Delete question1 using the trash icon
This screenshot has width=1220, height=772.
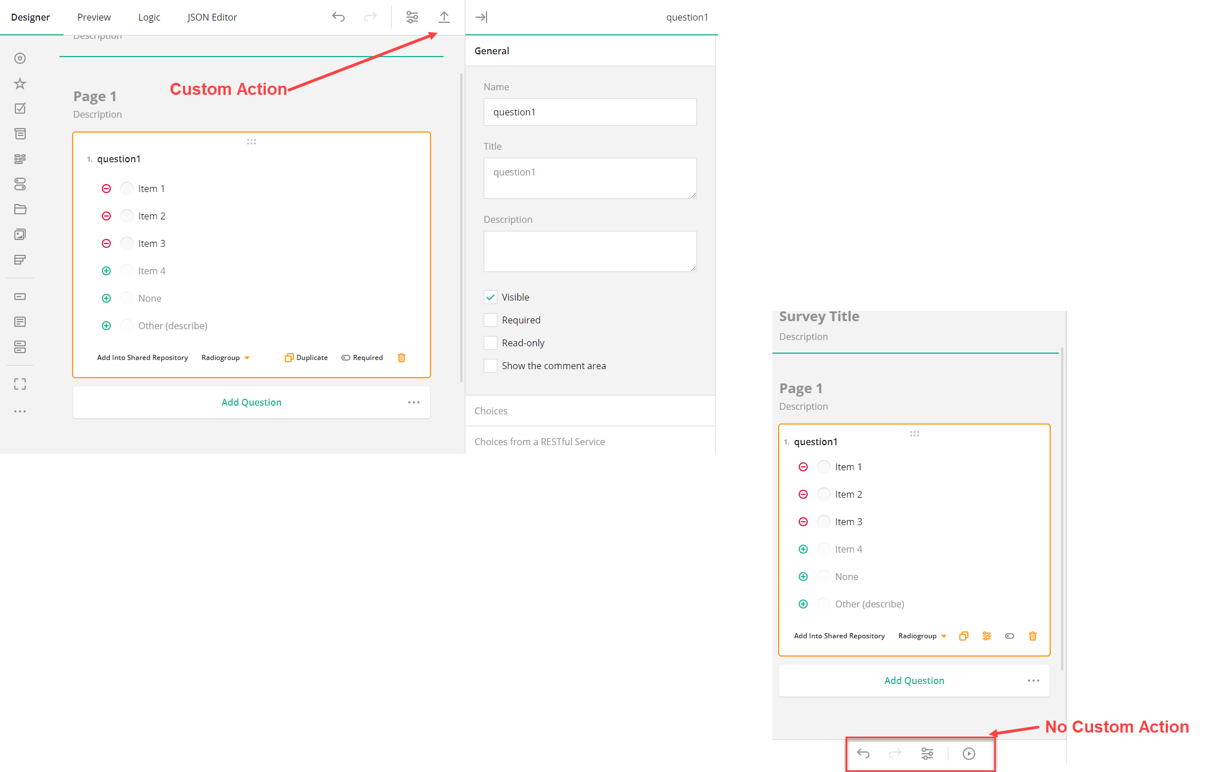coord(401,358)
